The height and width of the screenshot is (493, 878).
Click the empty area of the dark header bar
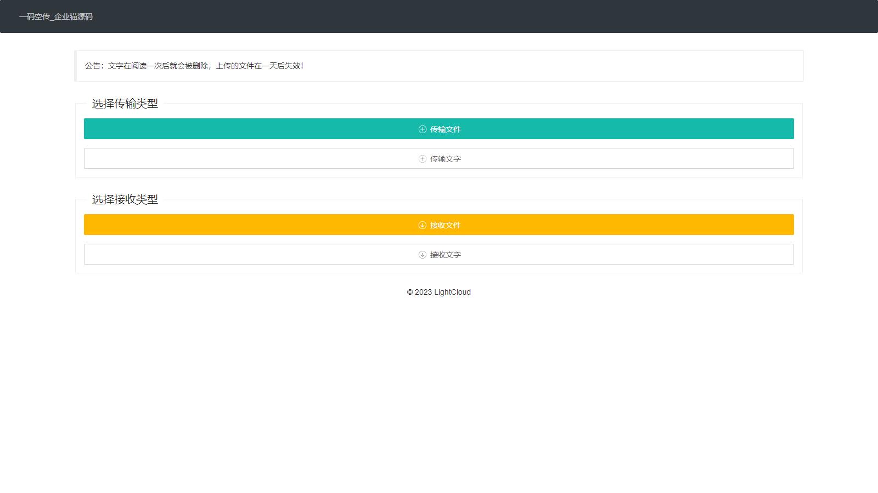tap(494, 16)
